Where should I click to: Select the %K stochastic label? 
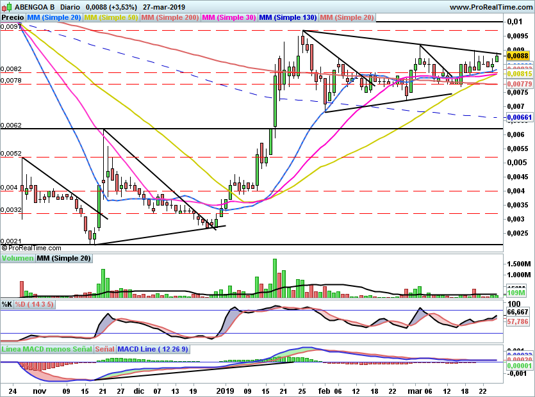7,304
